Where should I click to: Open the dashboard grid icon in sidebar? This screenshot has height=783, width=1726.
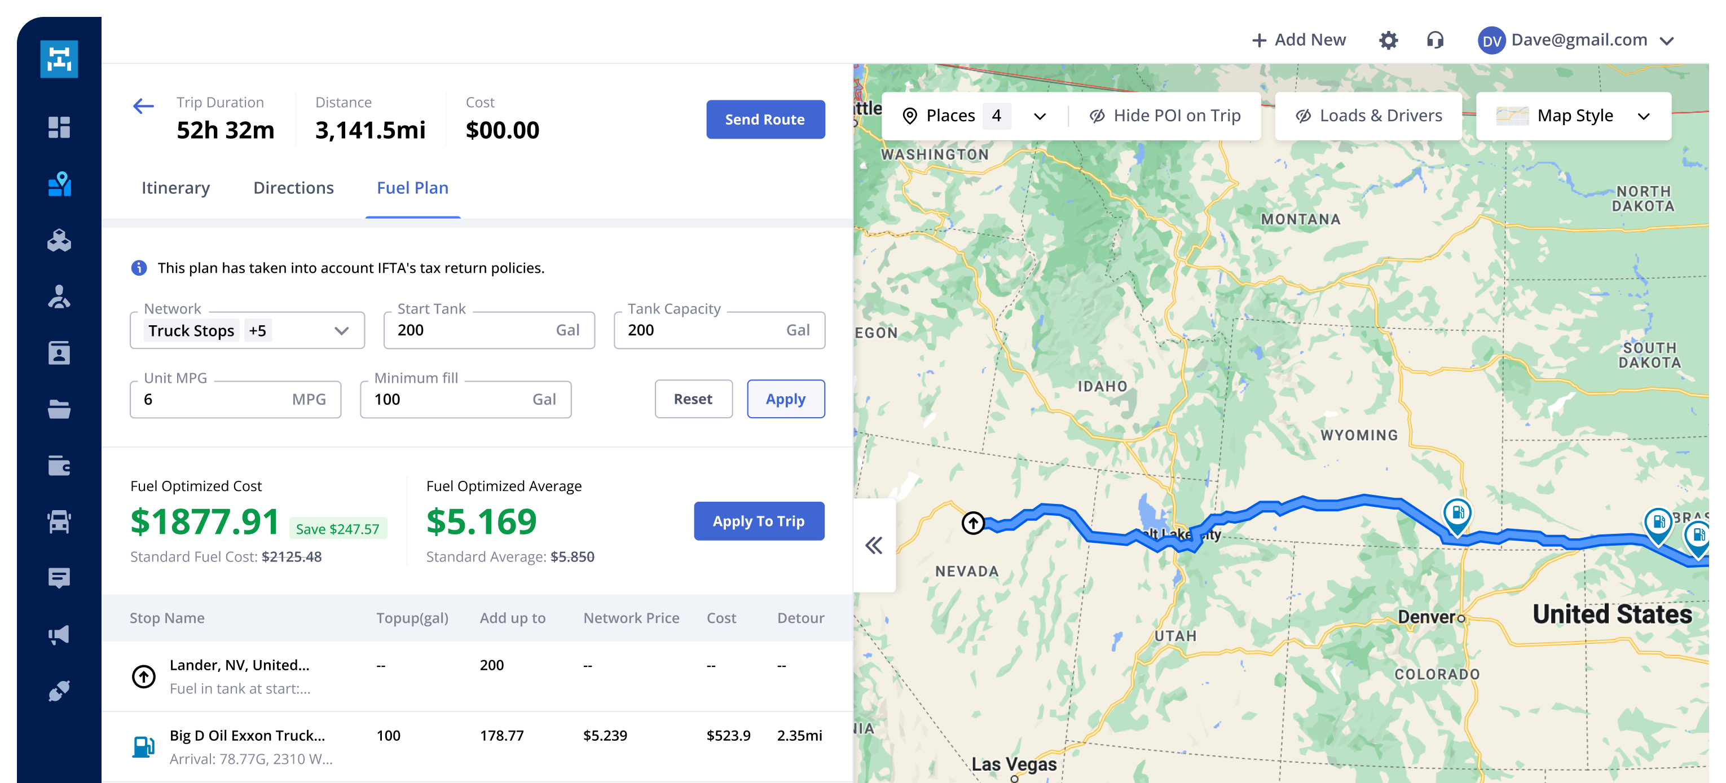[x=59, y=127]
